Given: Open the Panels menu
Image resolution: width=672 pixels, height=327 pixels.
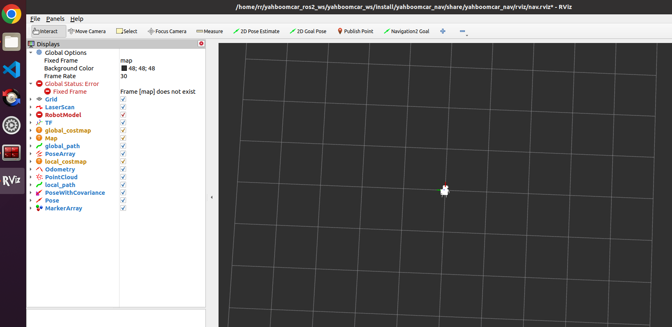Looking at the screenshot, I should tap(55, 19).
